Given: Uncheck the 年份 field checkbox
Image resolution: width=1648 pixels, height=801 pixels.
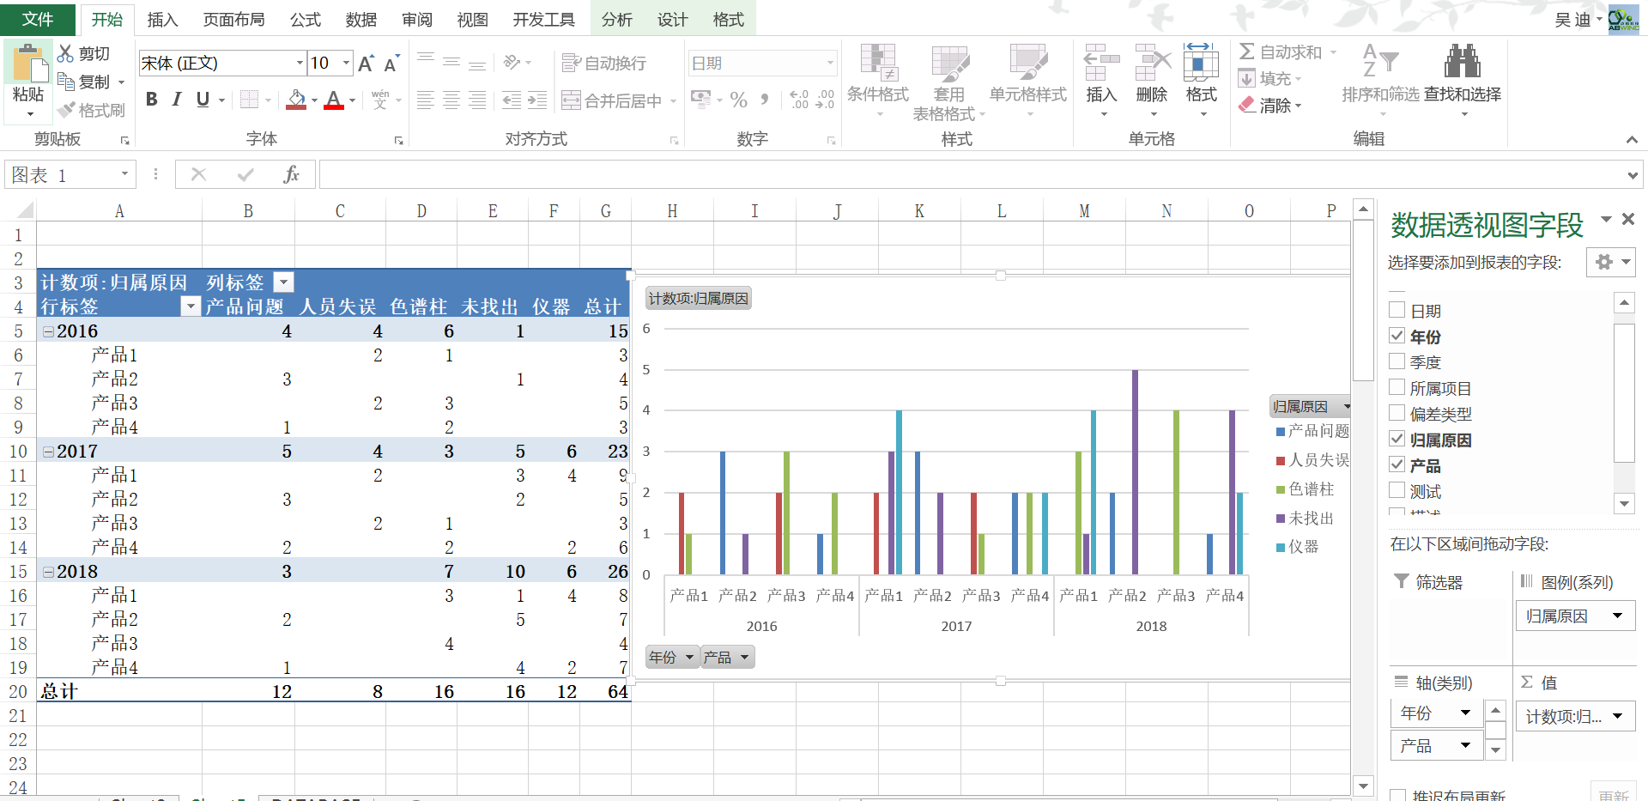Looking at the screenshot, I should click(1397, 336).
